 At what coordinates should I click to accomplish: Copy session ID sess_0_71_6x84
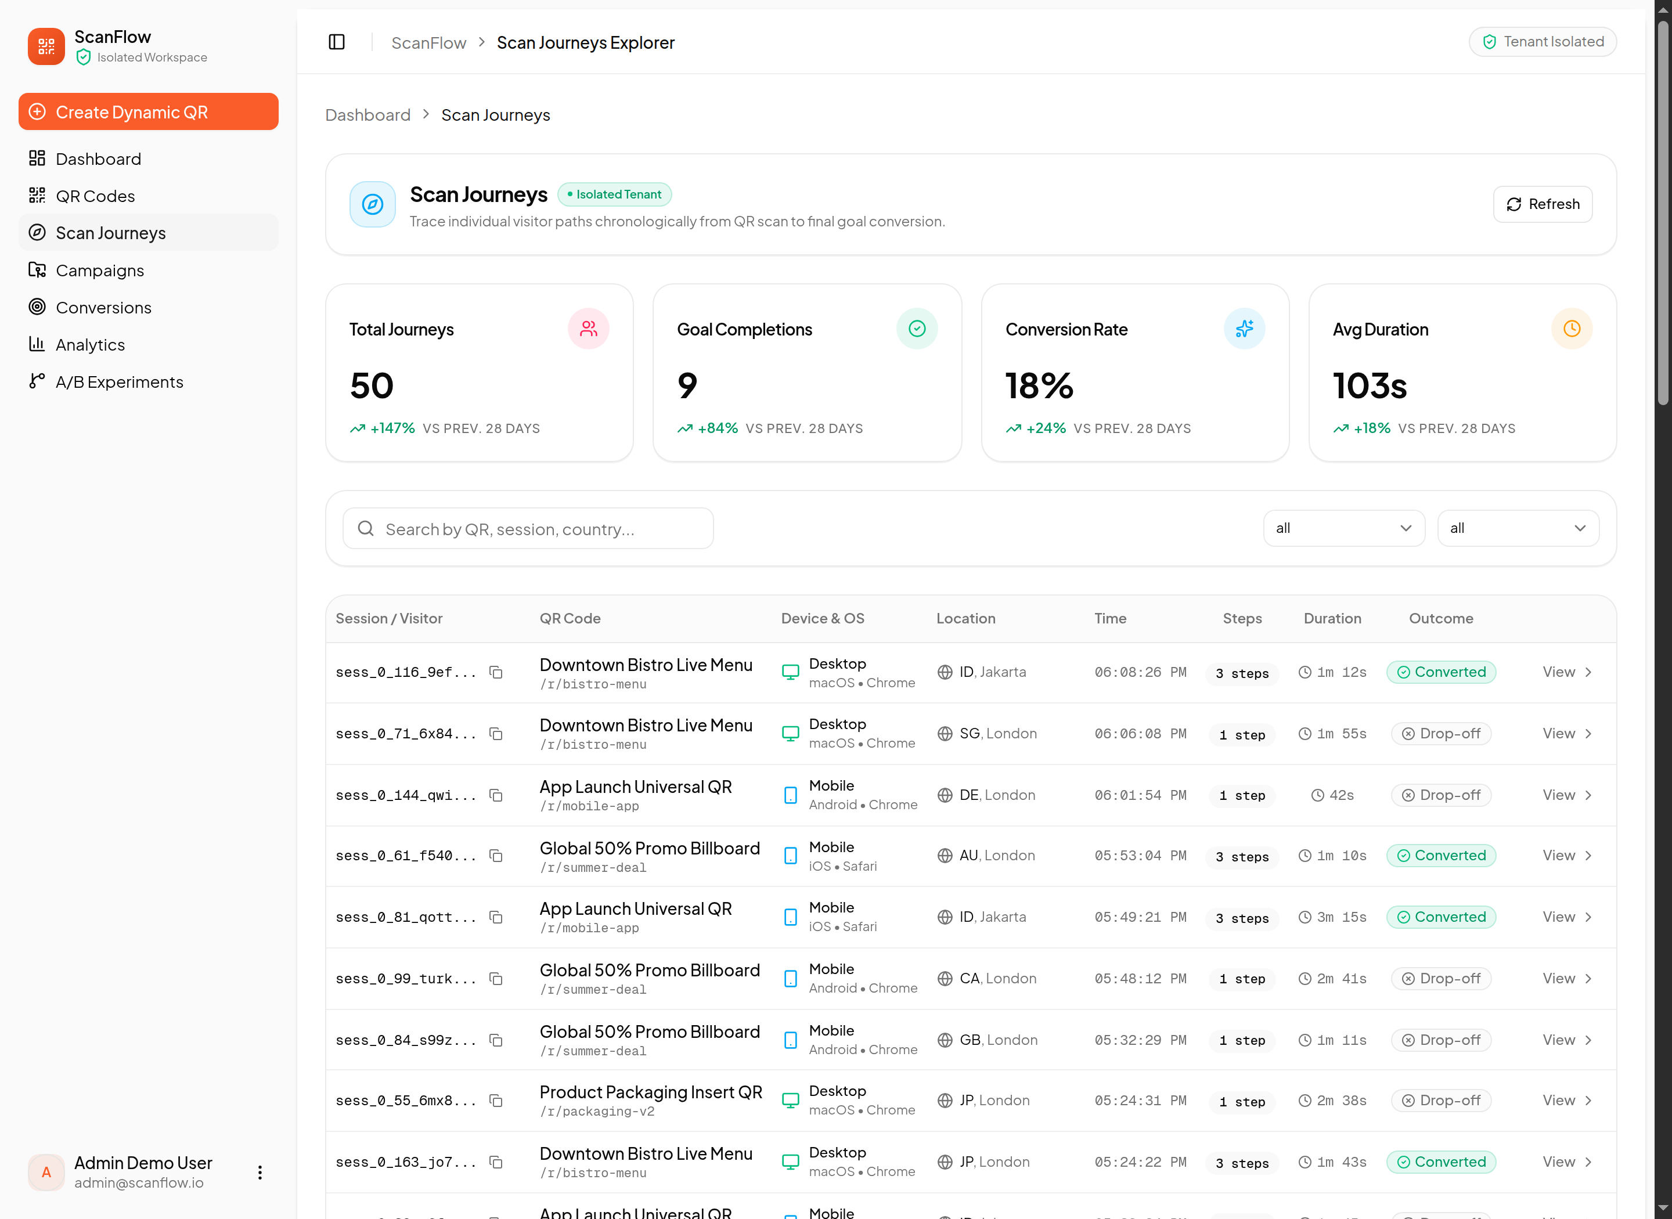tap(496, 734)
